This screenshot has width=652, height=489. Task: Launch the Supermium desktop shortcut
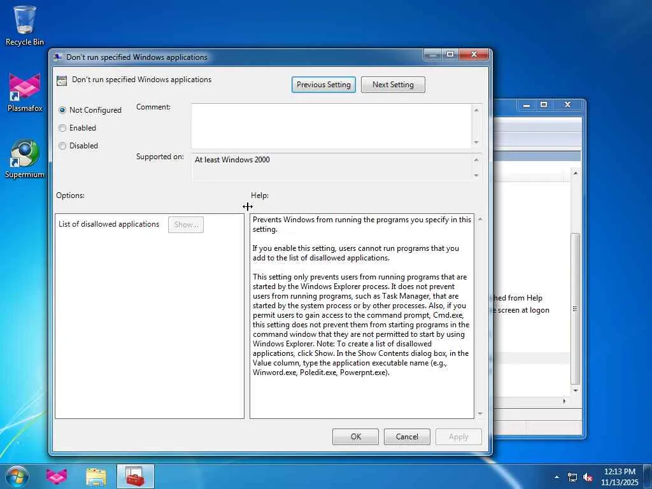(x=25, y=159)
